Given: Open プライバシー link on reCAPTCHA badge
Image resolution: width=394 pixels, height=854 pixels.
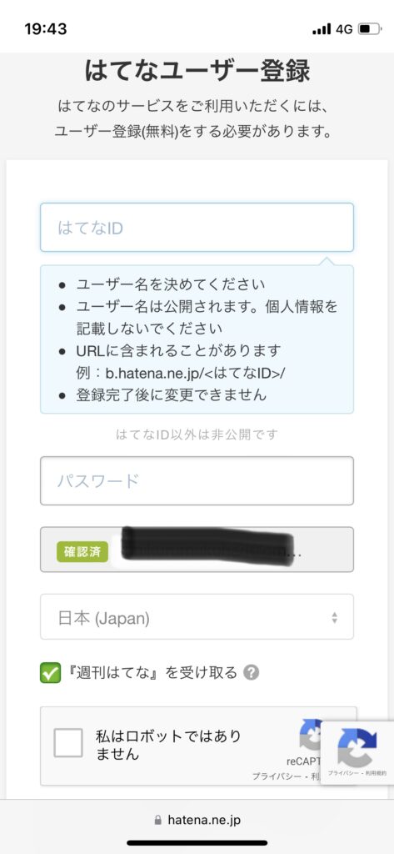Looking at the screenshot, I should (342, 774).
